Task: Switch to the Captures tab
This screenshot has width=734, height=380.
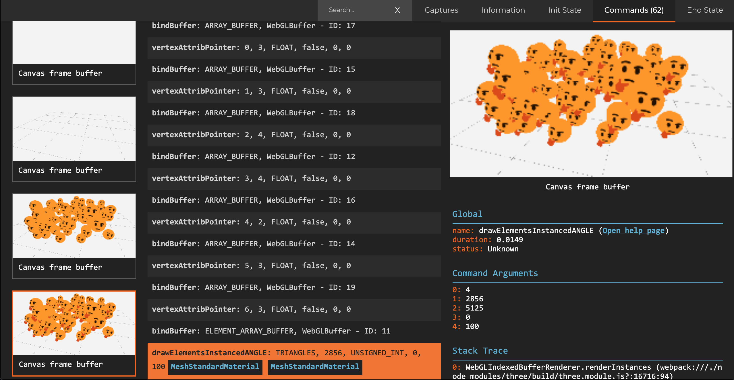Action: click(441, 10)
